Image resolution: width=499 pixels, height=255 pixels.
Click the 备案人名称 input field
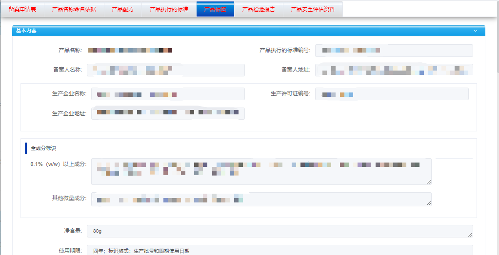(x=166, y=70)
